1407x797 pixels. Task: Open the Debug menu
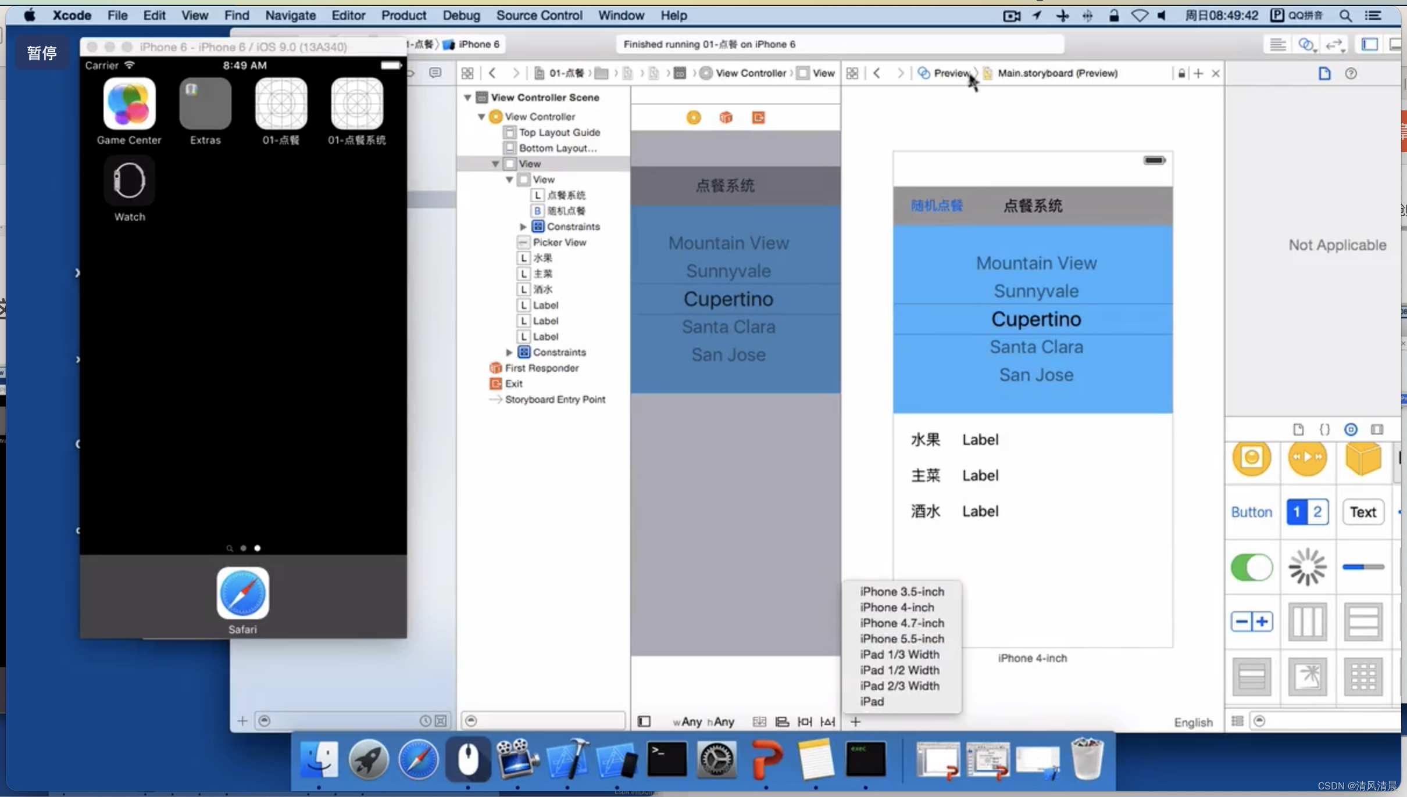click(x=461, y=15)
